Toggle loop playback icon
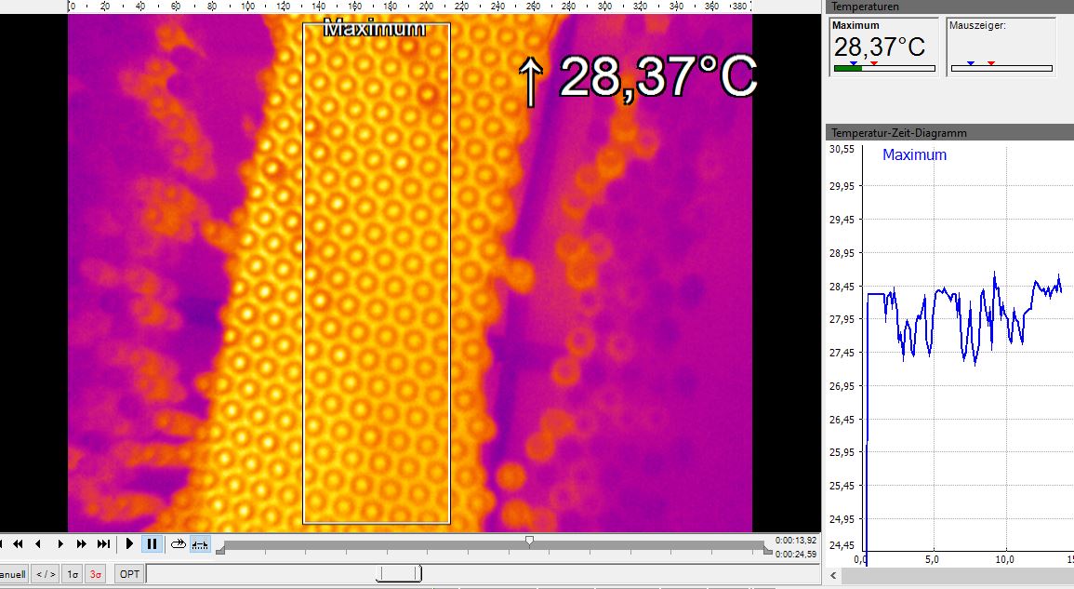The image size is (1074, 589). (178, 544)
